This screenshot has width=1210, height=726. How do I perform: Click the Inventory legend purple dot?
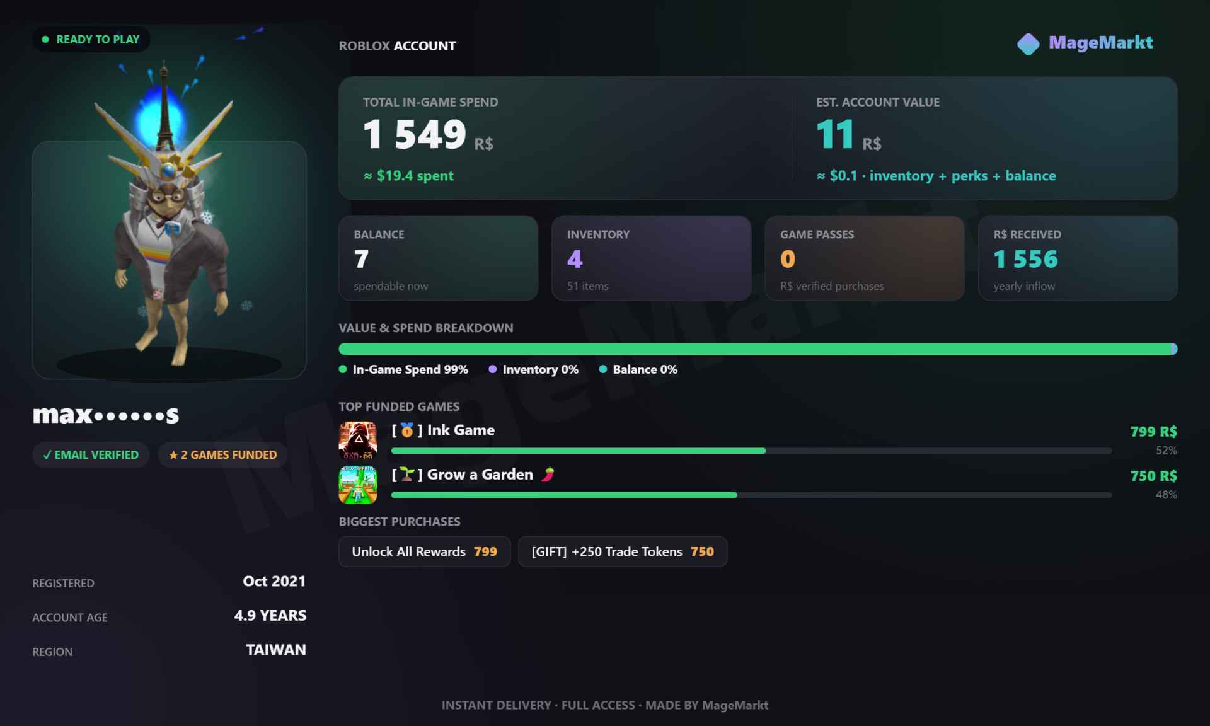[493, 369]
